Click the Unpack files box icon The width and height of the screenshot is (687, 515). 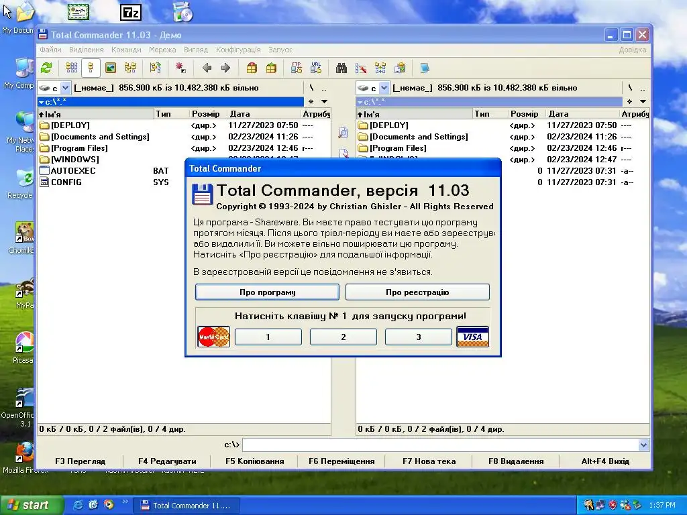[271, 68]
